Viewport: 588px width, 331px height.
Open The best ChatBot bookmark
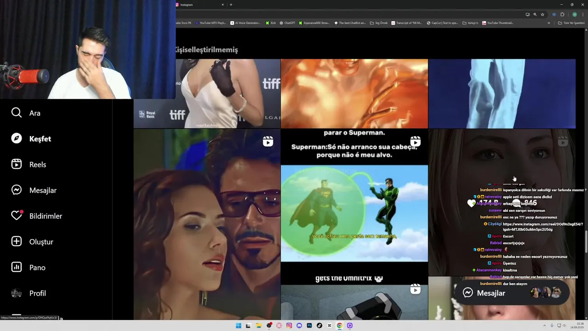click(350, 23)
